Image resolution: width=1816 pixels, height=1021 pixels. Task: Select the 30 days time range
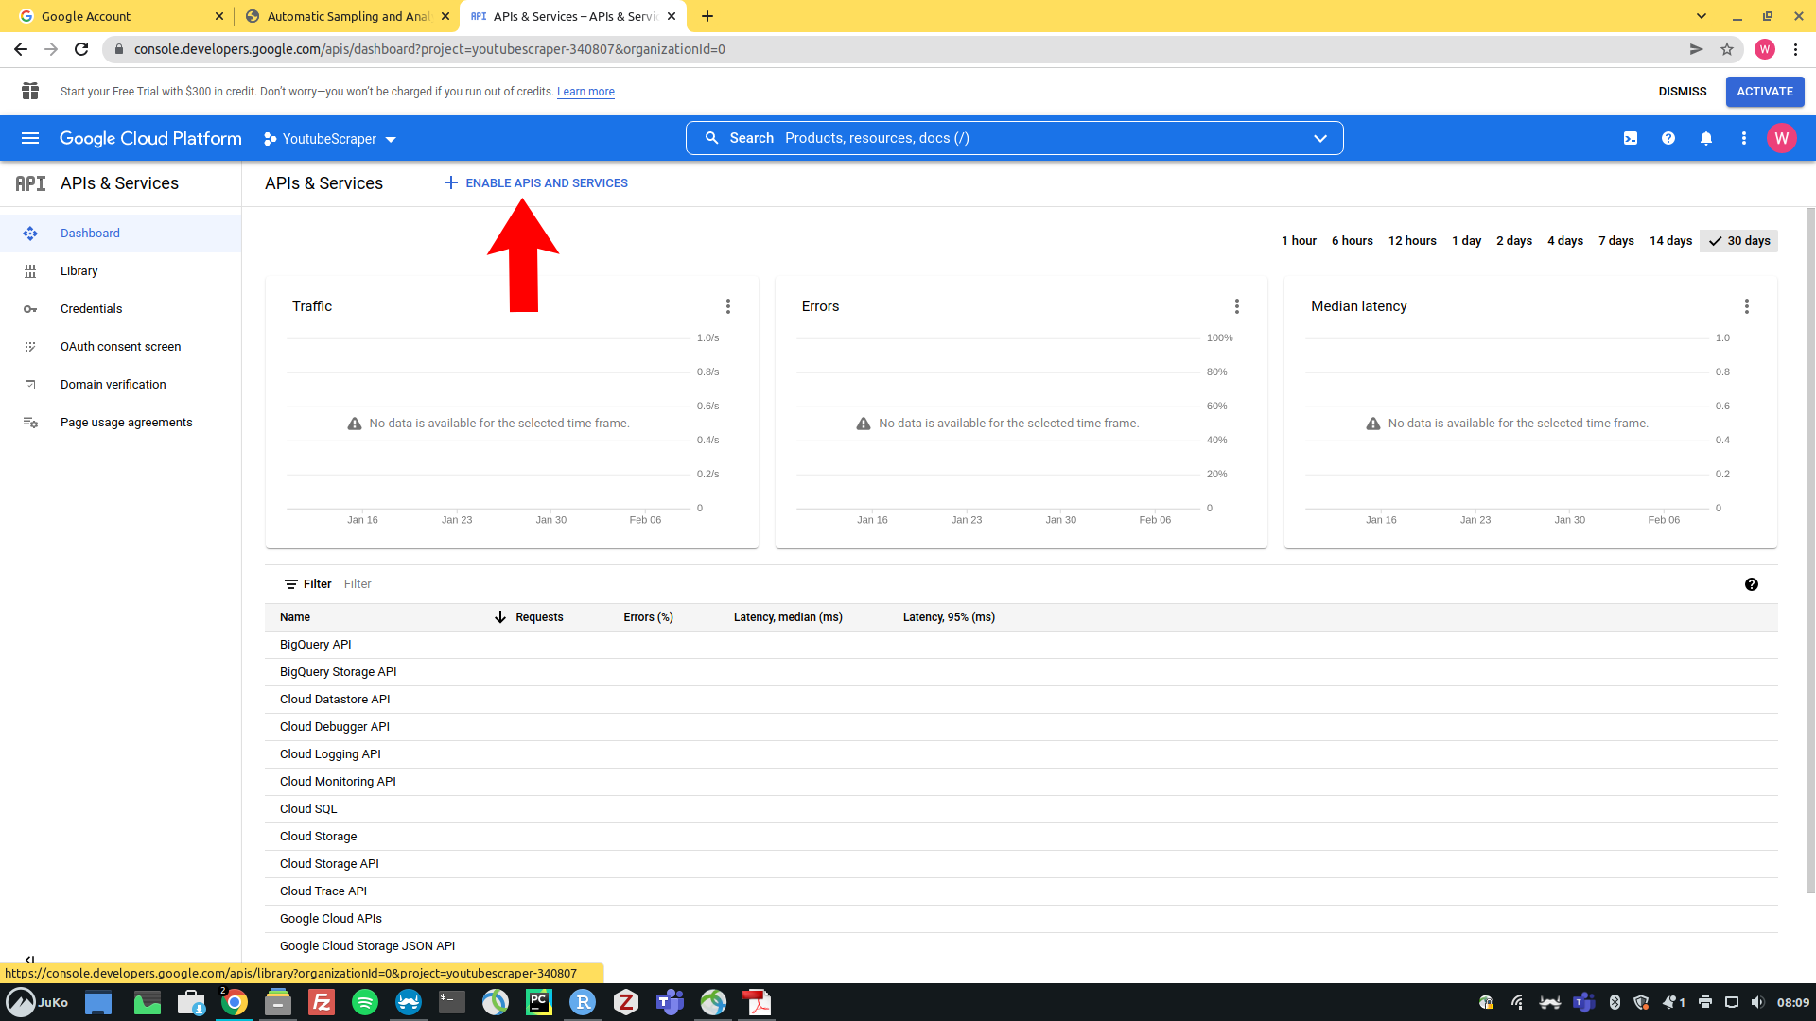point(1738,241)
